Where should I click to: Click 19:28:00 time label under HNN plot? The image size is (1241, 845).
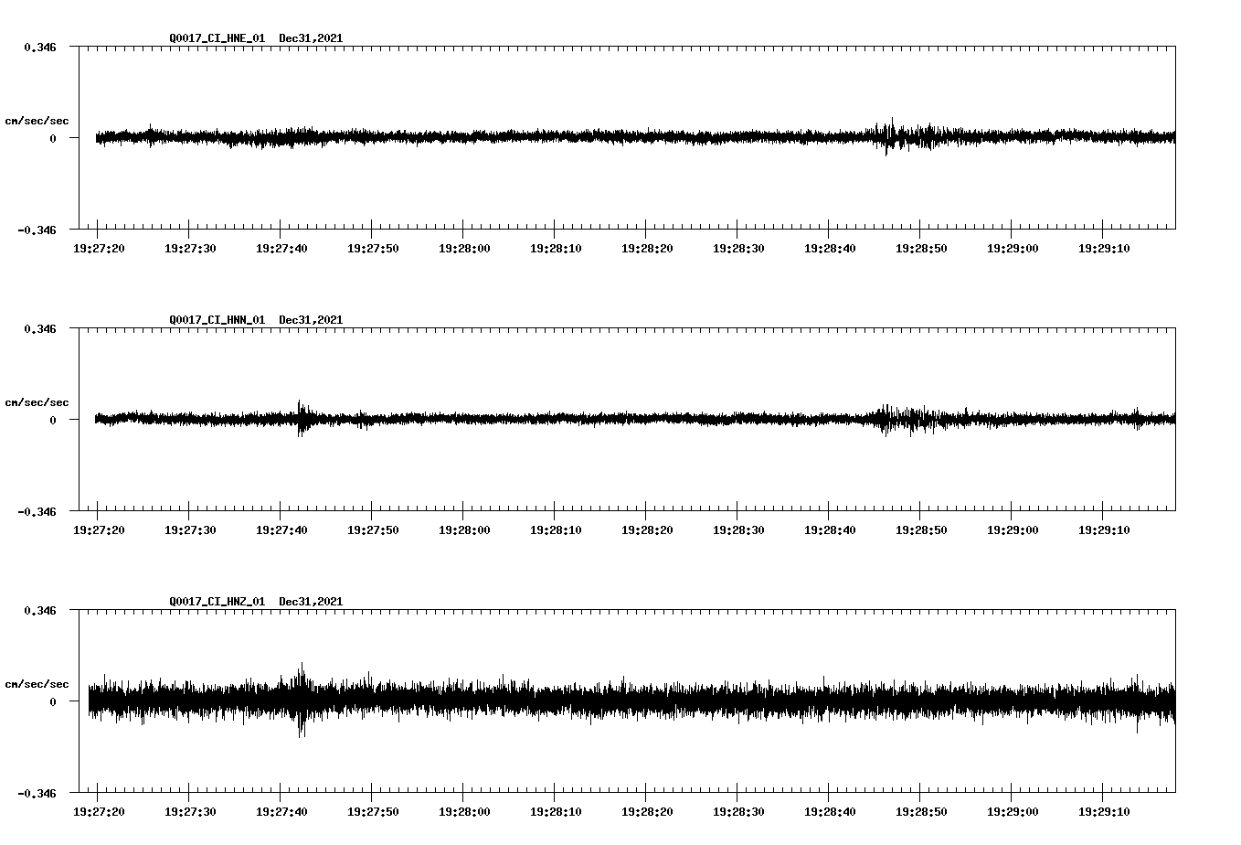click(x=464, y=530)
